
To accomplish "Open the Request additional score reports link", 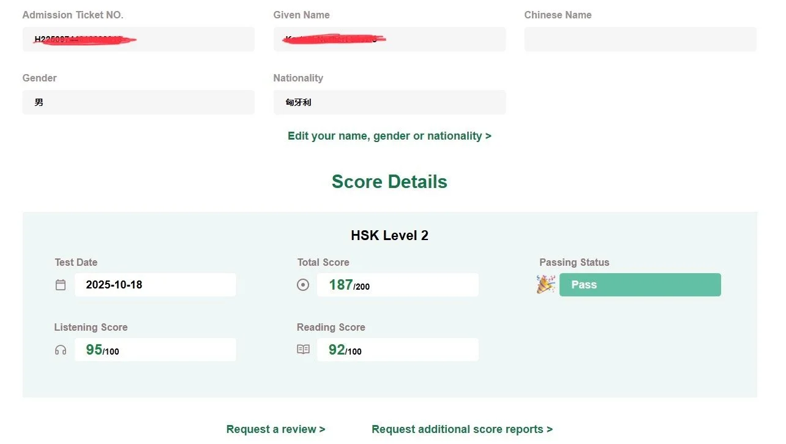I will coord(462,429).
